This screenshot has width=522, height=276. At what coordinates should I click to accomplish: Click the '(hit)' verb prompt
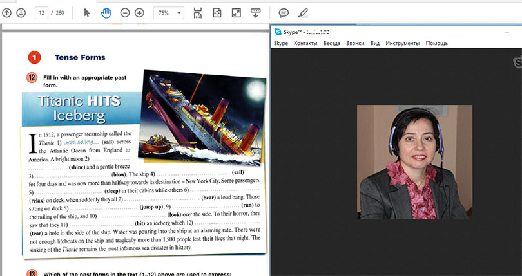click(x=140, y=223)
